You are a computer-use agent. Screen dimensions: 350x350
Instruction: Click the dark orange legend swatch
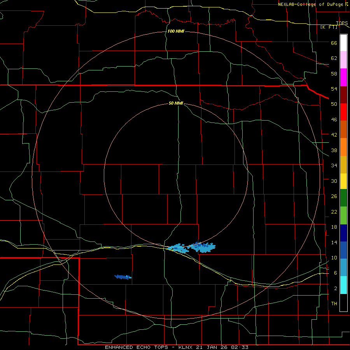343,129
